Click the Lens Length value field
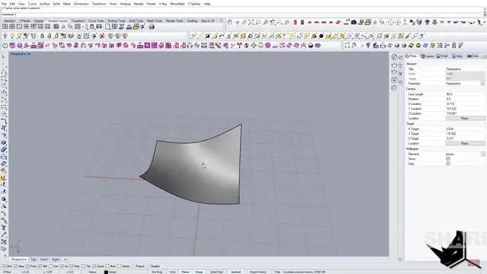 pyautogui.click(x=465, y=94)
